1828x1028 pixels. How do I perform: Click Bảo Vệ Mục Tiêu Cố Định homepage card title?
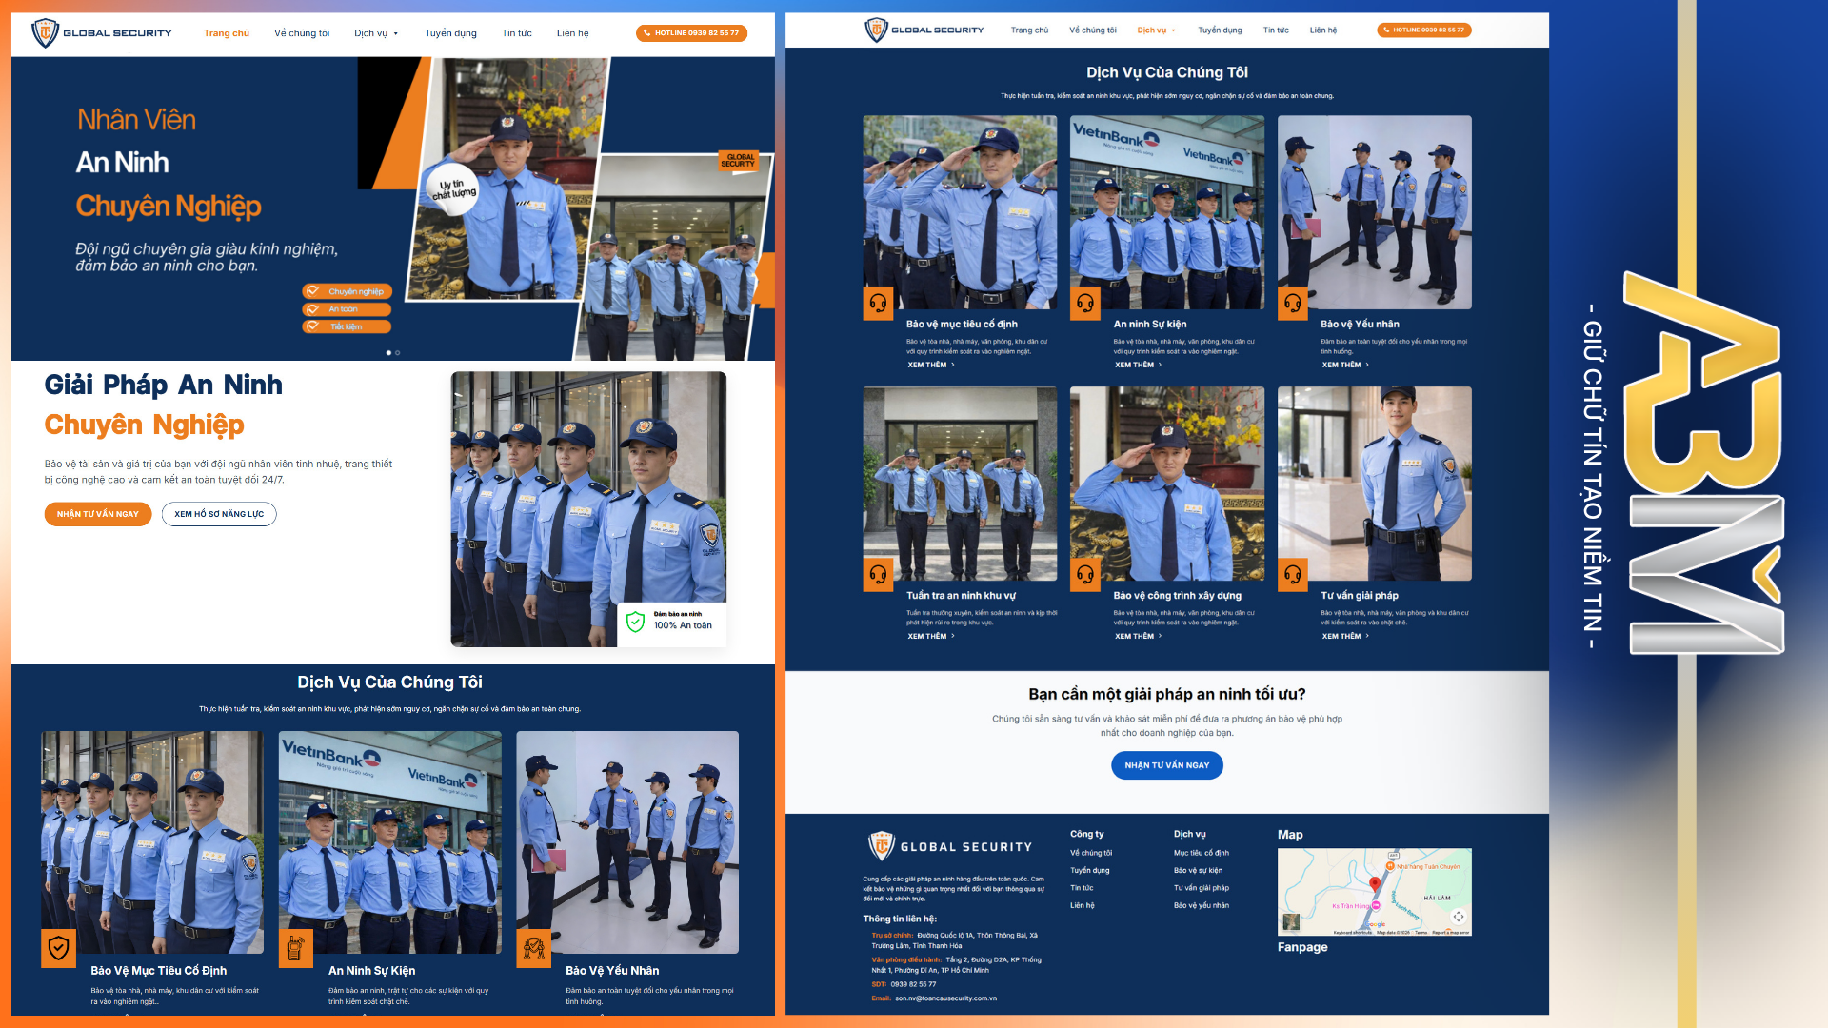click(x=159, y=970)
